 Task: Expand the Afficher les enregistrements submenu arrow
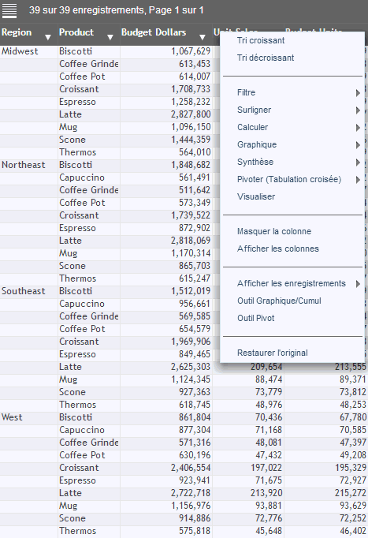pyautogui.click(x=358, y=284)
